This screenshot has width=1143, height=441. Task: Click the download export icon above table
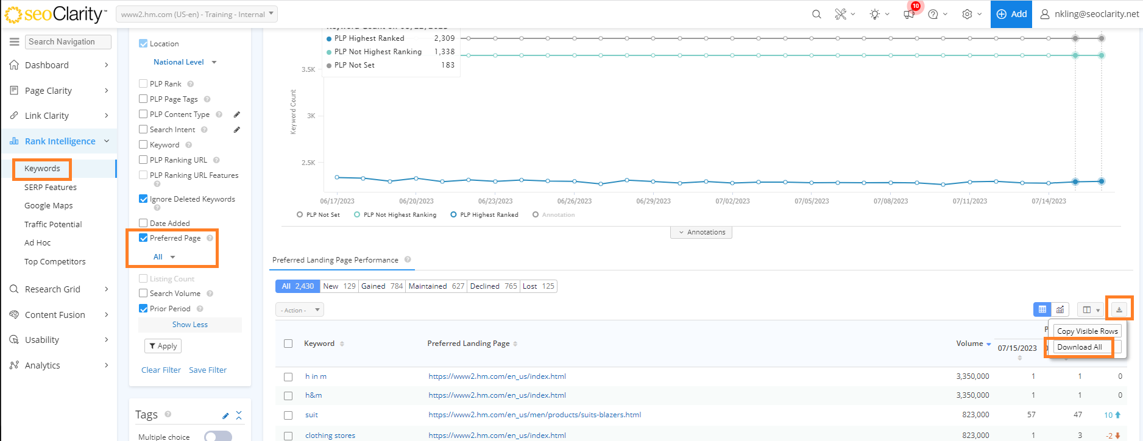[1119, 309]
